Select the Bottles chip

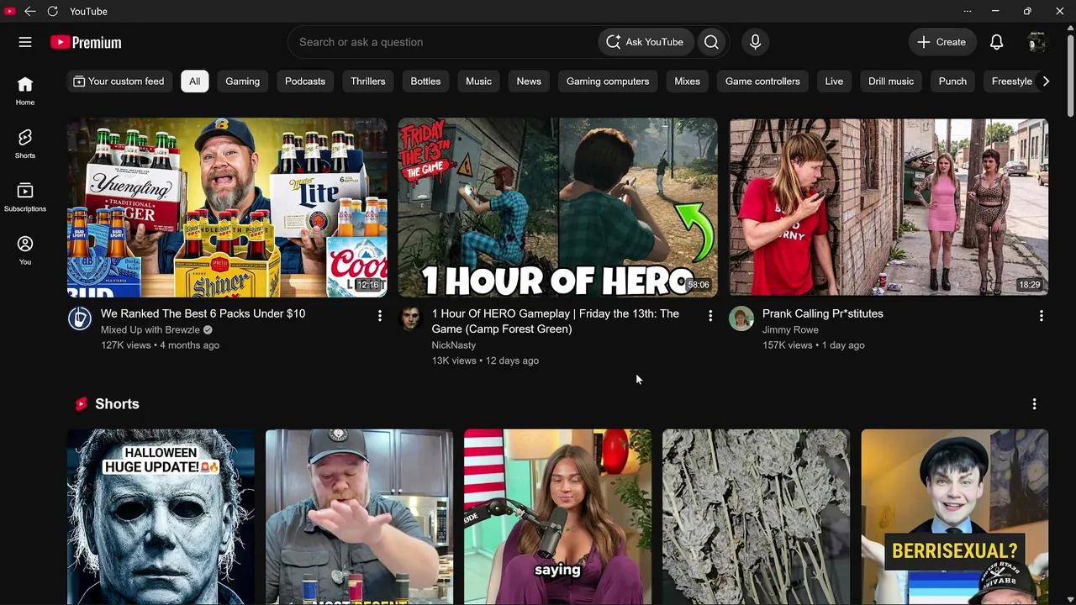click(425, 82)
